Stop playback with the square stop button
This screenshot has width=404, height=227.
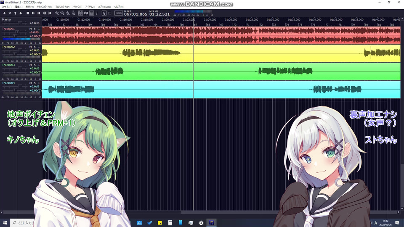tap(28, 13)
